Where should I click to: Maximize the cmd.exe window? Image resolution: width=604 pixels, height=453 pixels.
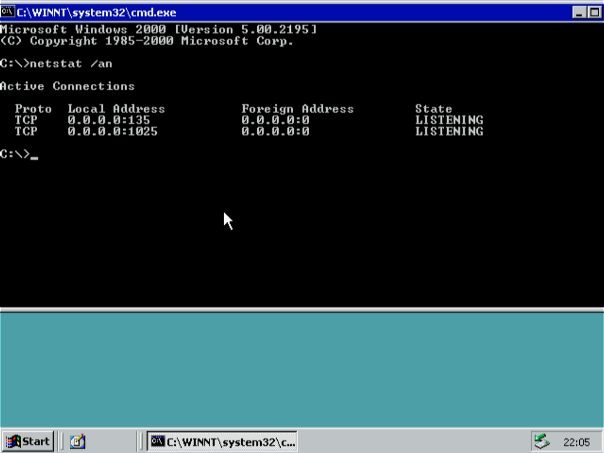point(593,13)
